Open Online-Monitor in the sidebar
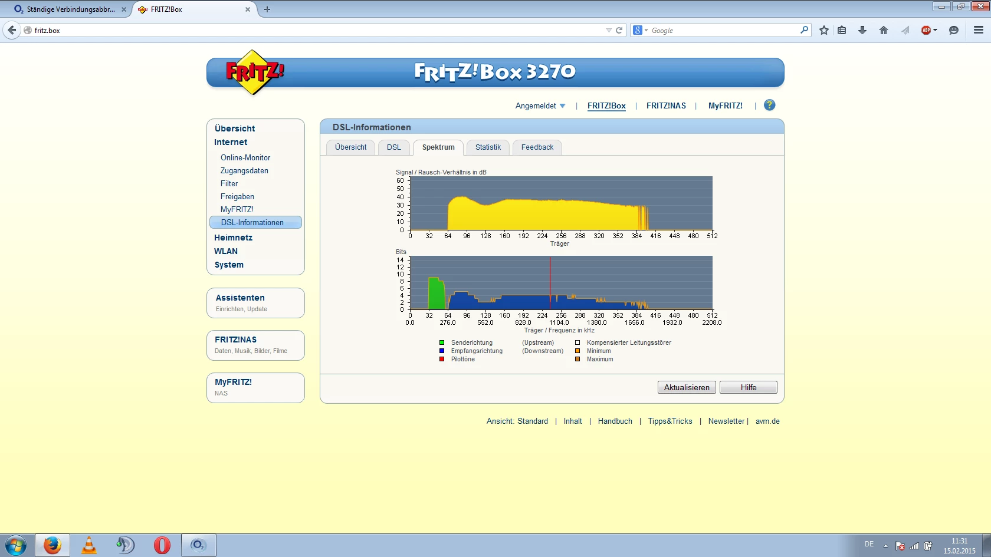The width and height of the screenshot is (991, 557). click(245, 157)
